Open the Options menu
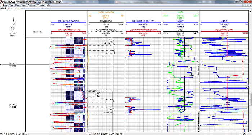Image resolution: width=252 pixels, height=135 pixels. click(31, 5)
